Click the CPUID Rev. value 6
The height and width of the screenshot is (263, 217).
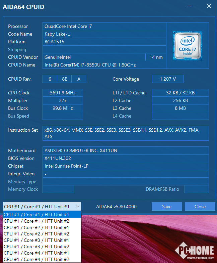(x=50, y=79)
